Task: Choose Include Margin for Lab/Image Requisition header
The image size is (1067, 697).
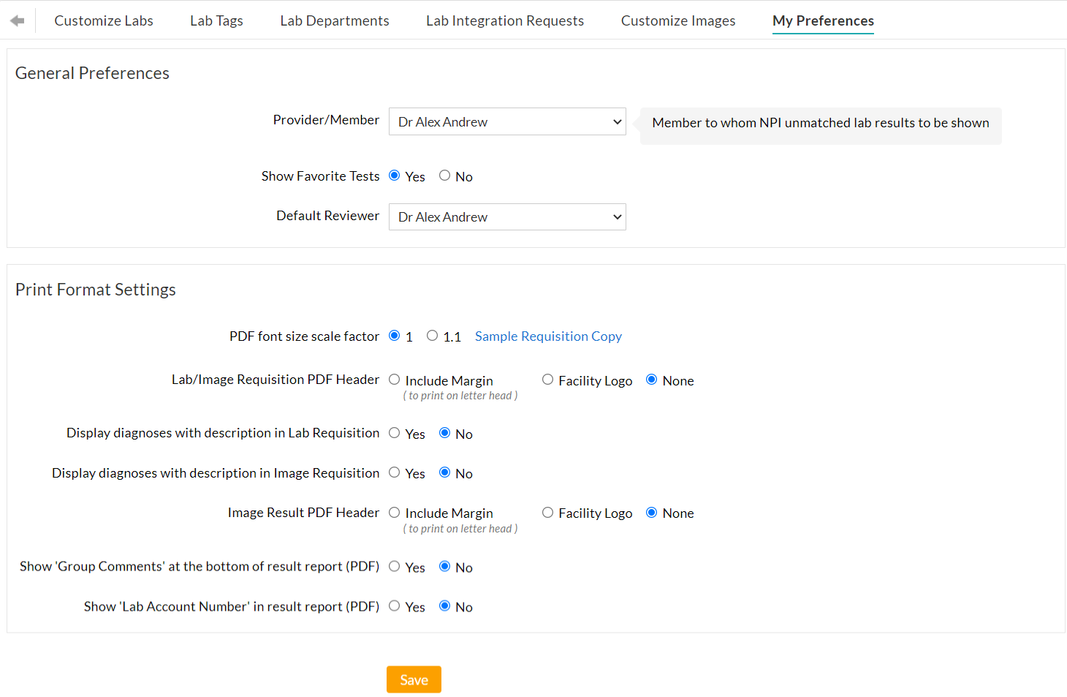Action: click(395, 380)
